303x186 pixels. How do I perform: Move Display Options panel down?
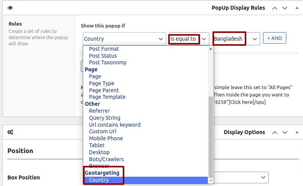point(285,133)
